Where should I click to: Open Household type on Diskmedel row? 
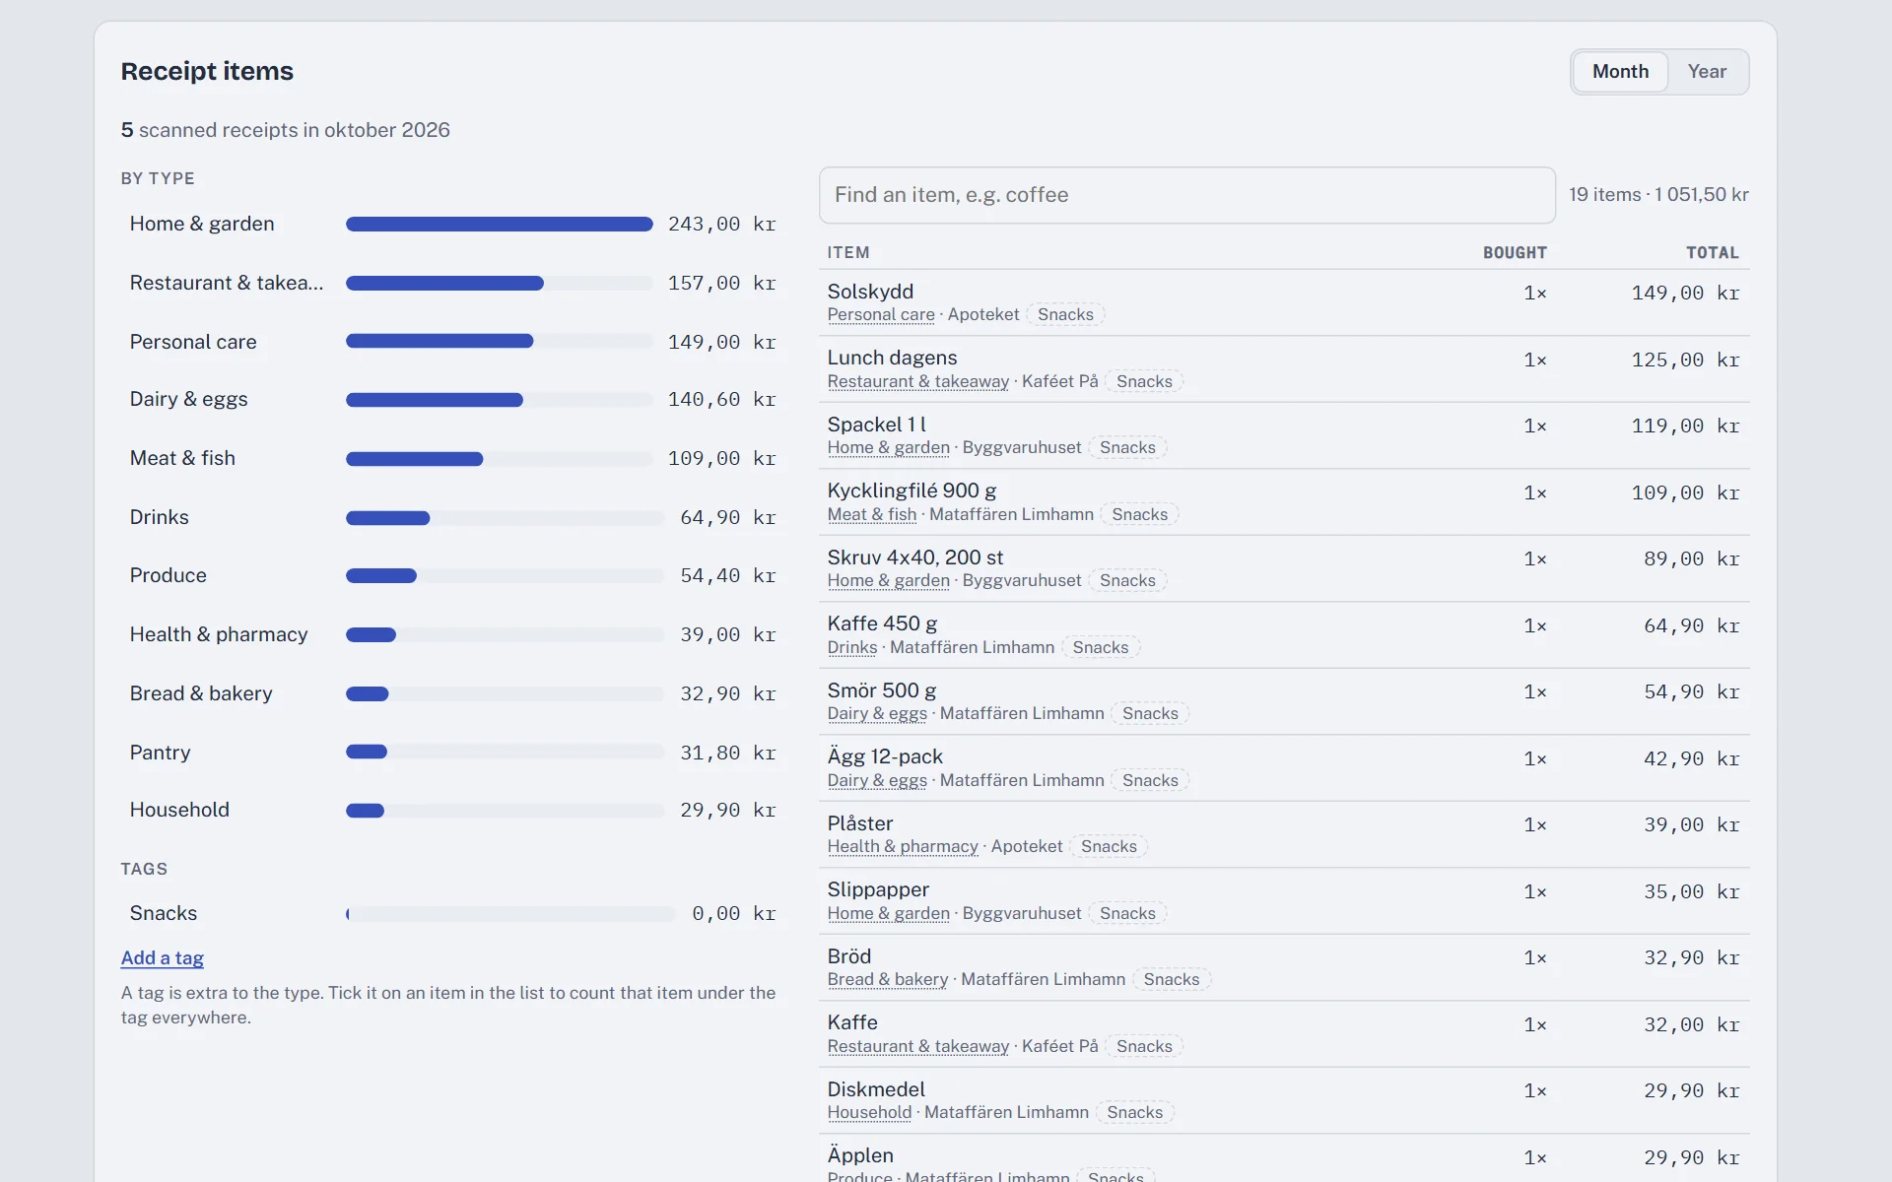click(869, 1112)
